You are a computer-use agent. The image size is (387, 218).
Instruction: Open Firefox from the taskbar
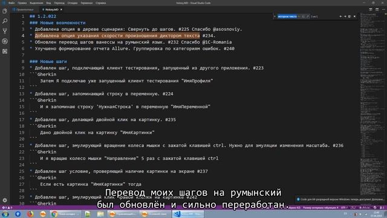coord(30,214)
